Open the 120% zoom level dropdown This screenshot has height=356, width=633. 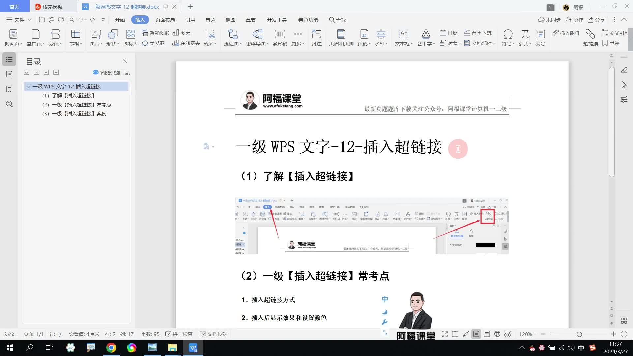click(527, 334)
